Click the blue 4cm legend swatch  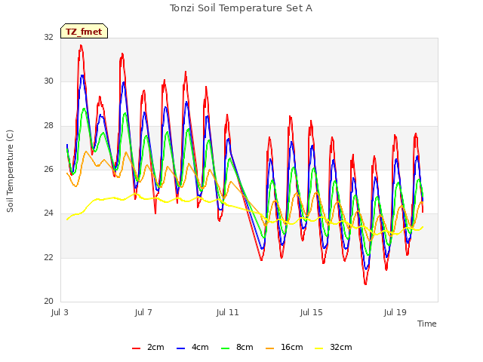181,348
